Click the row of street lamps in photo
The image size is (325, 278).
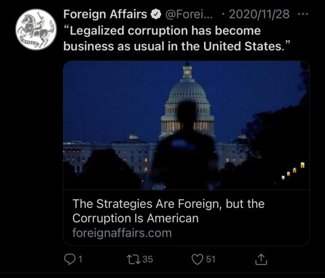point(293,171)
